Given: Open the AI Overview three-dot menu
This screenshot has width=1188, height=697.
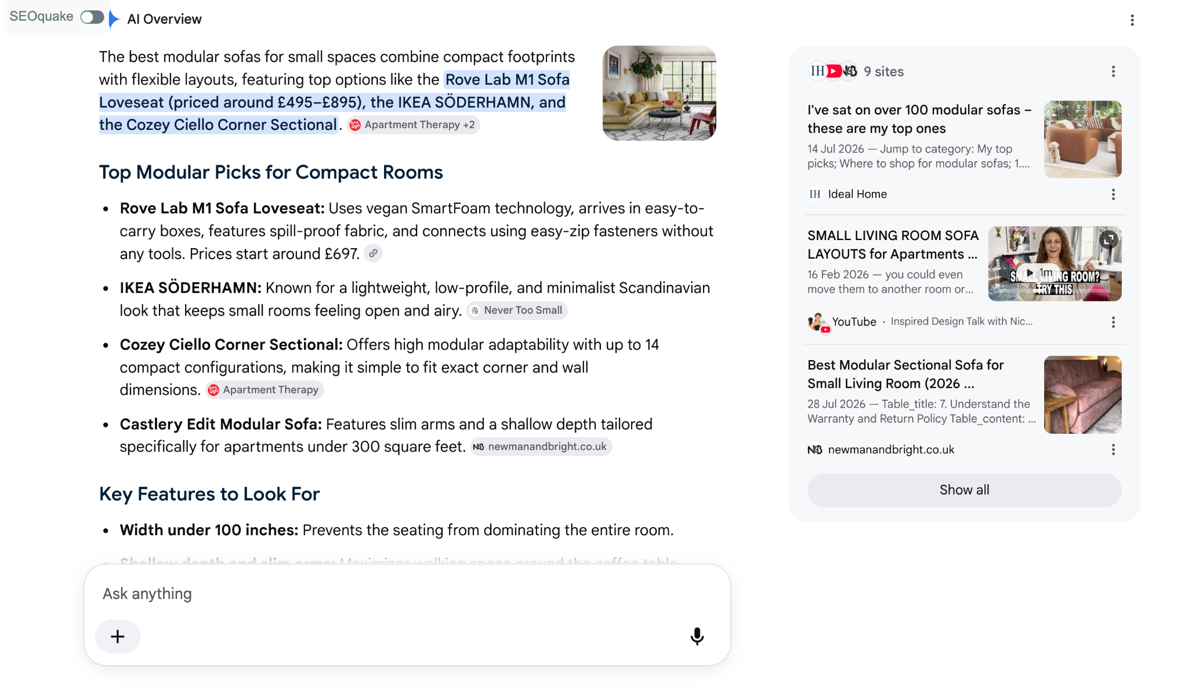Looking at the screenshot, I should (1132, 20).
